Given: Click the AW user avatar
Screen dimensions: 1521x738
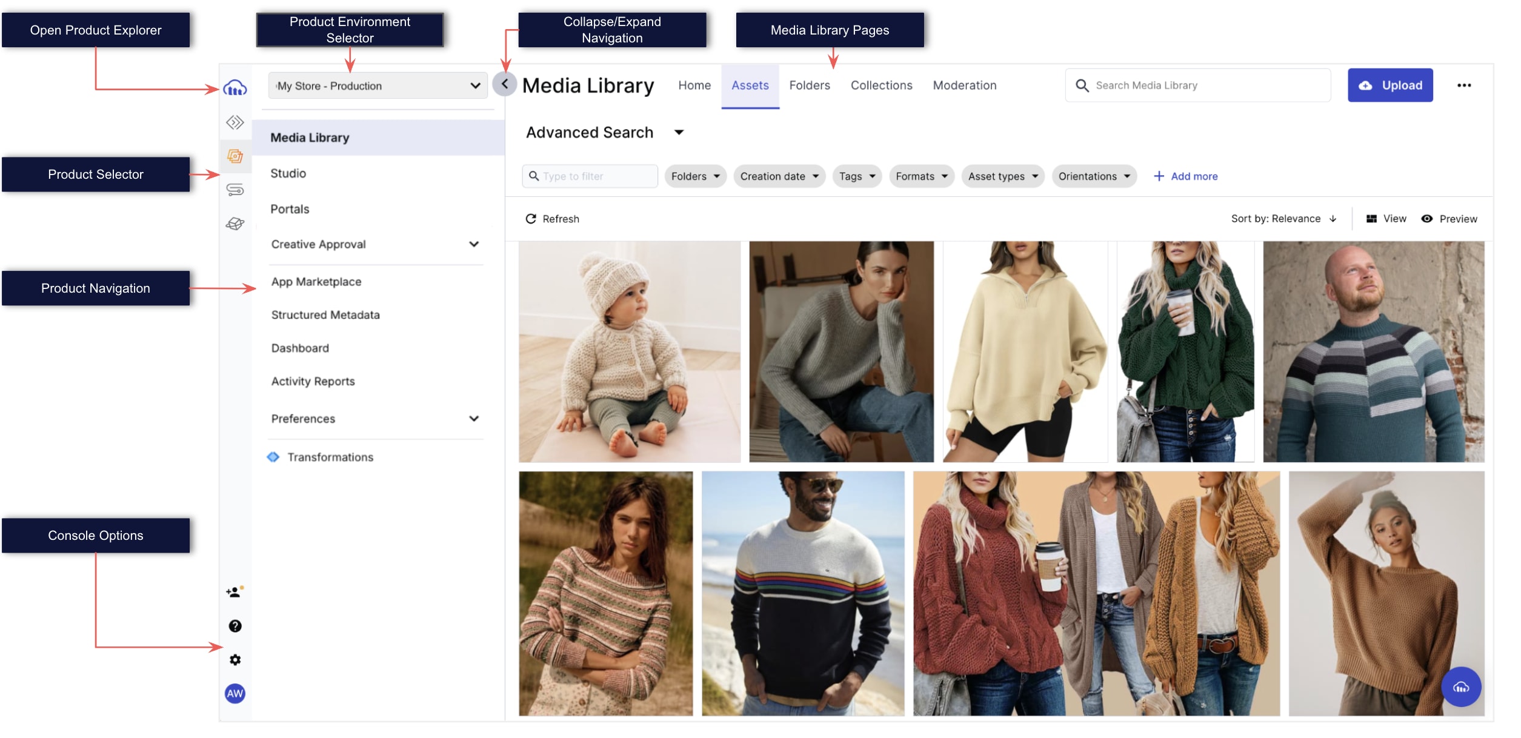Looking at the screenshot, I should pos(235,694).
